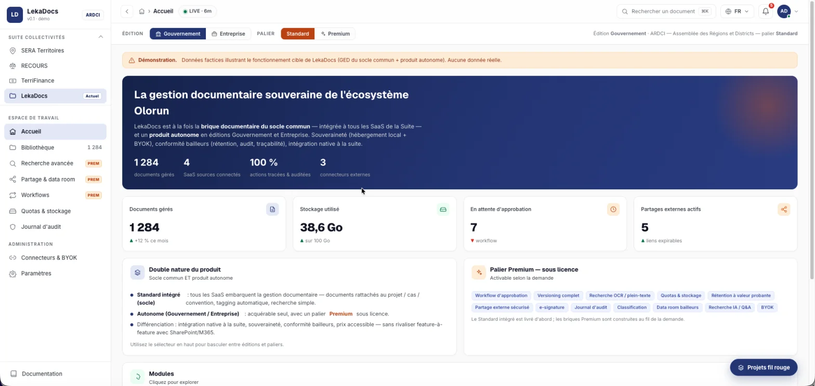This screenshot has width=815, height=386.
Task: Click the Actuel badge on LekaDocs
Action: [92, 96]
